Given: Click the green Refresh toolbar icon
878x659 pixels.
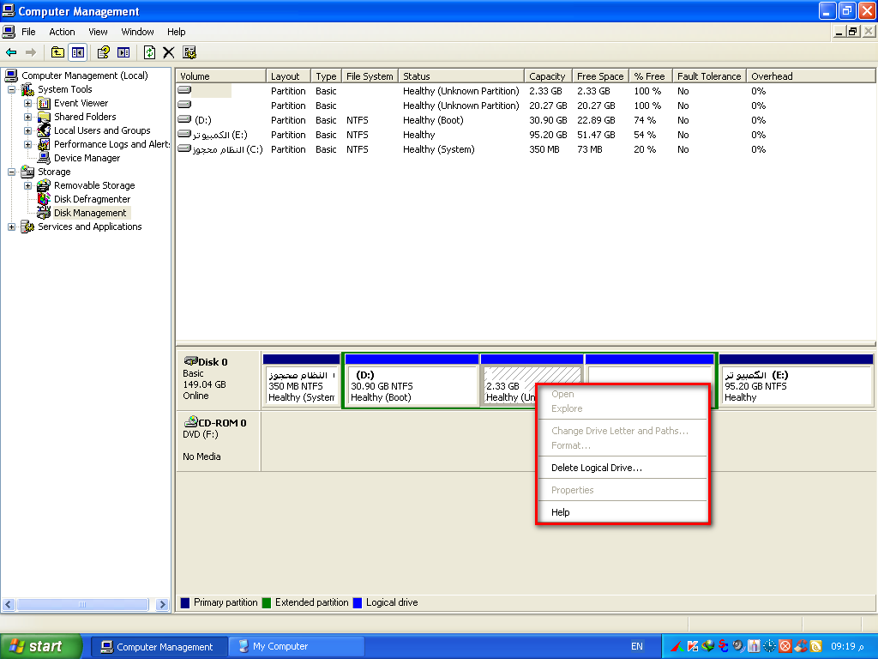Looking at the screenshot, I should (x=149, y=52).
